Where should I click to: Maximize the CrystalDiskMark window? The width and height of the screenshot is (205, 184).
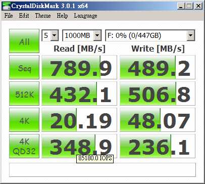(x=189, y=6)
